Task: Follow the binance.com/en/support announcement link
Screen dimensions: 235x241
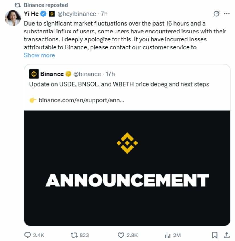Action: [x=81, y=100]
